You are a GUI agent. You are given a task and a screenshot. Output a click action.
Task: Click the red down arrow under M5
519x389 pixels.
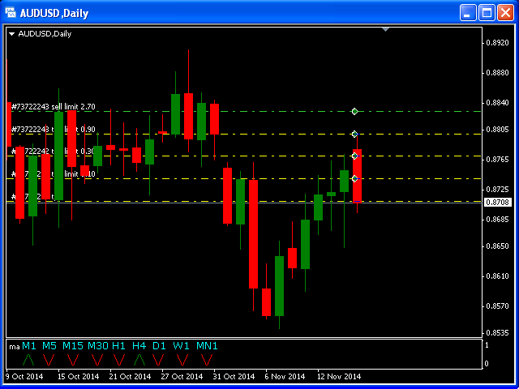[x=49, y=358]
